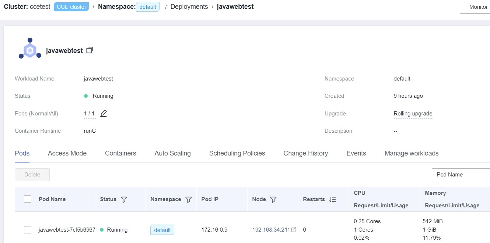This screenshot has height=243, width=490.
Task: Click the Pod Name search field
Action: click(461, 175)
